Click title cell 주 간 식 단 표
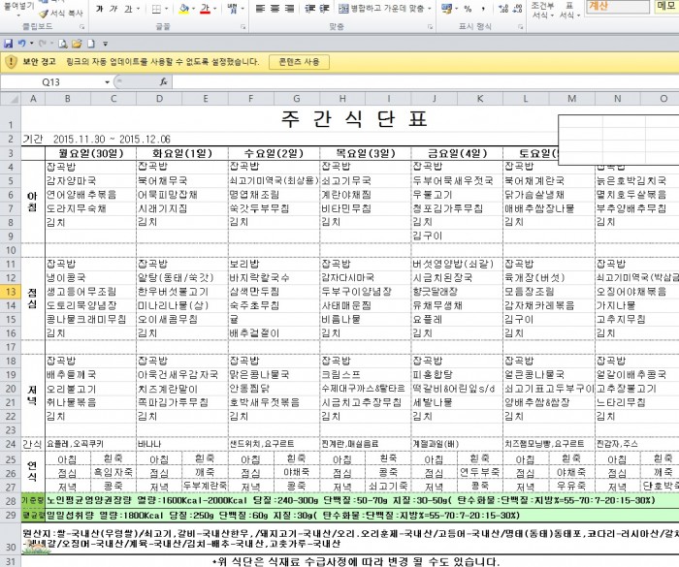Image resolution: width=679 pixels, height=567 pixels. pyautogui.click(x=354, y=119)
